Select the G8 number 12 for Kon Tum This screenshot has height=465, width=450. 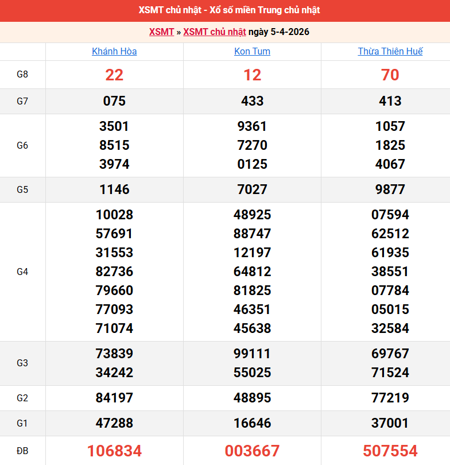252,75
